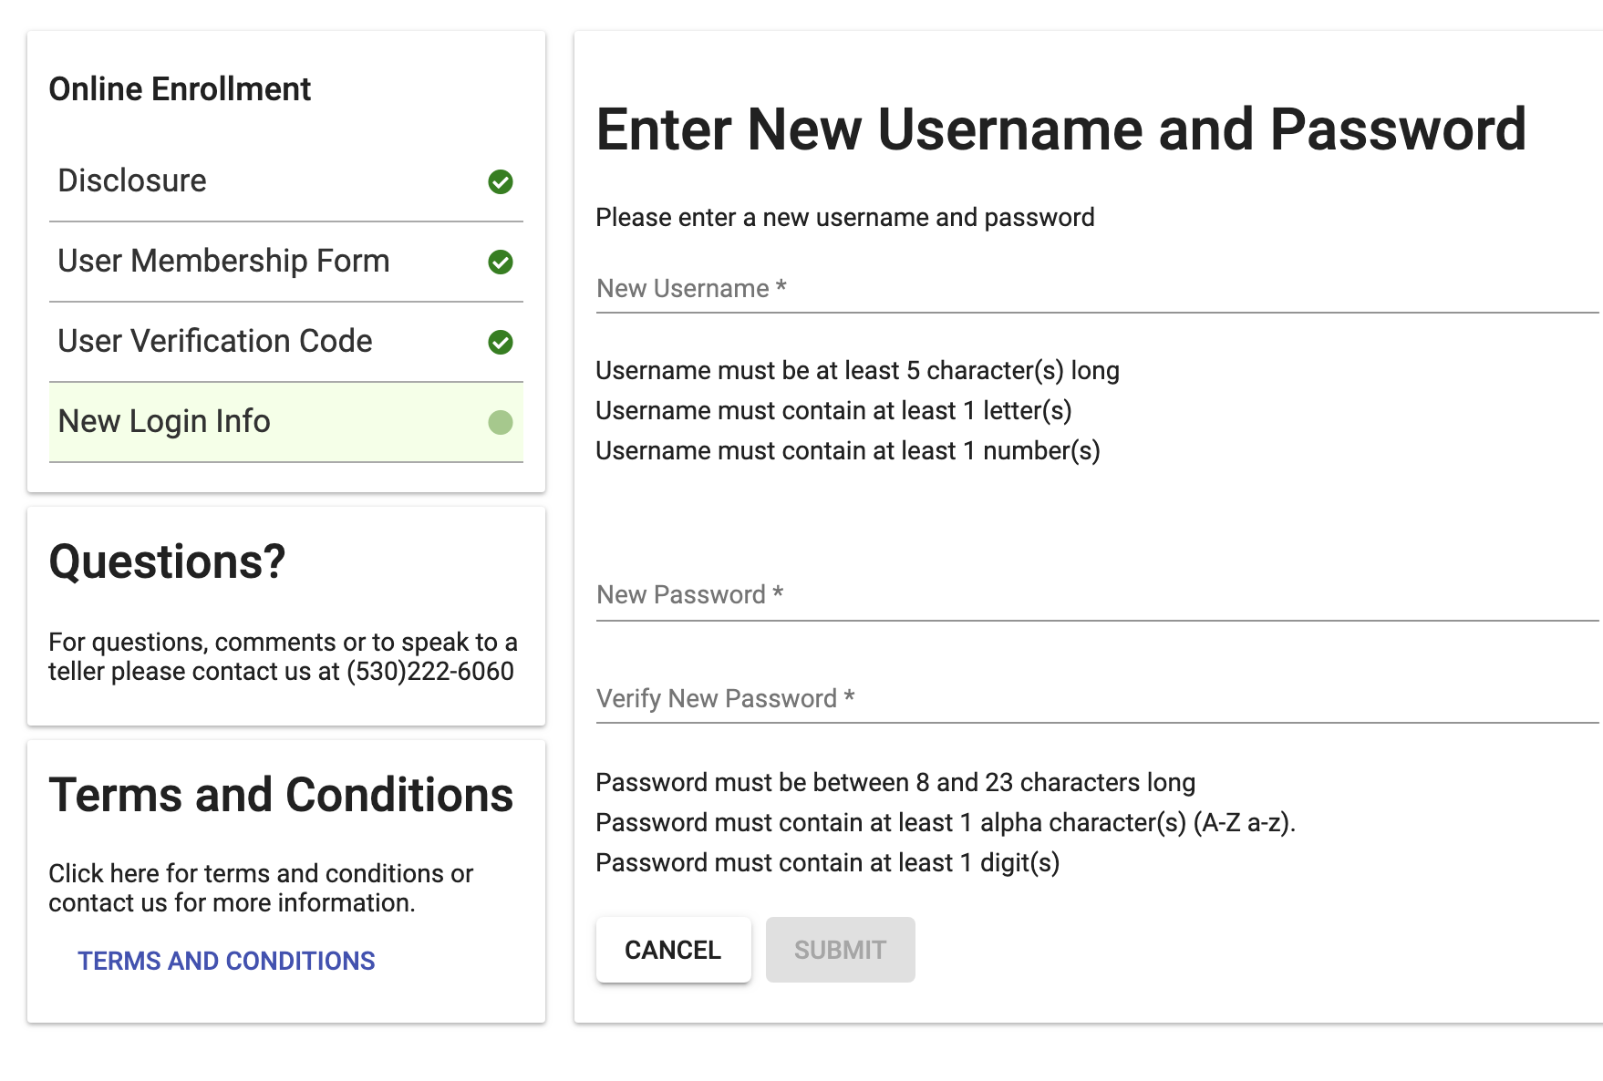Click the checkmark next to User Verification Code
Screen dimensions: 1603x1081
[x=501, y=342]
